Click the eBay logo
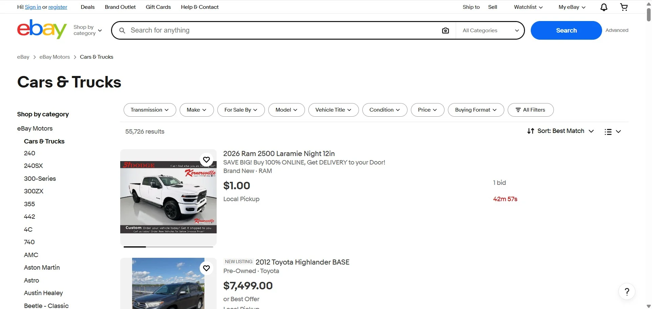Image resolution: width=652 pixels, height=309 pixels. point(42,29)
